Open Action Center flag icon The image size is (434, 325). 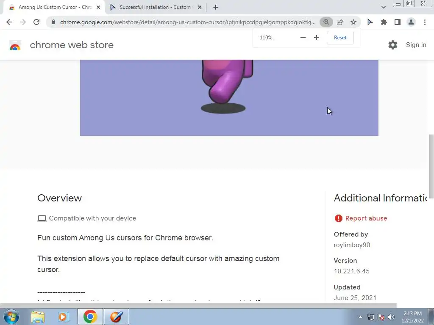(x=381, y=317)
